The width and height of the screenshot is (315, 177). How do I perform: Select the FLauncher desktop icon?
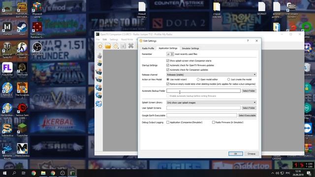7,69
